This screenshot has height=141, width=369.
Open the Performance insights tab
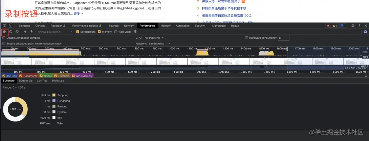coord(87,26)
